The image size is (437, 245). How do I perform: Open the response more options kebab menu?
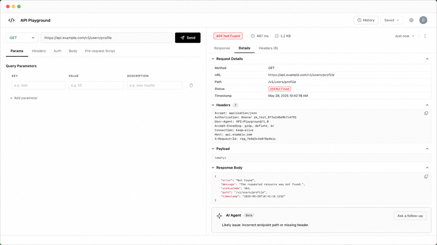click(425, 36)
